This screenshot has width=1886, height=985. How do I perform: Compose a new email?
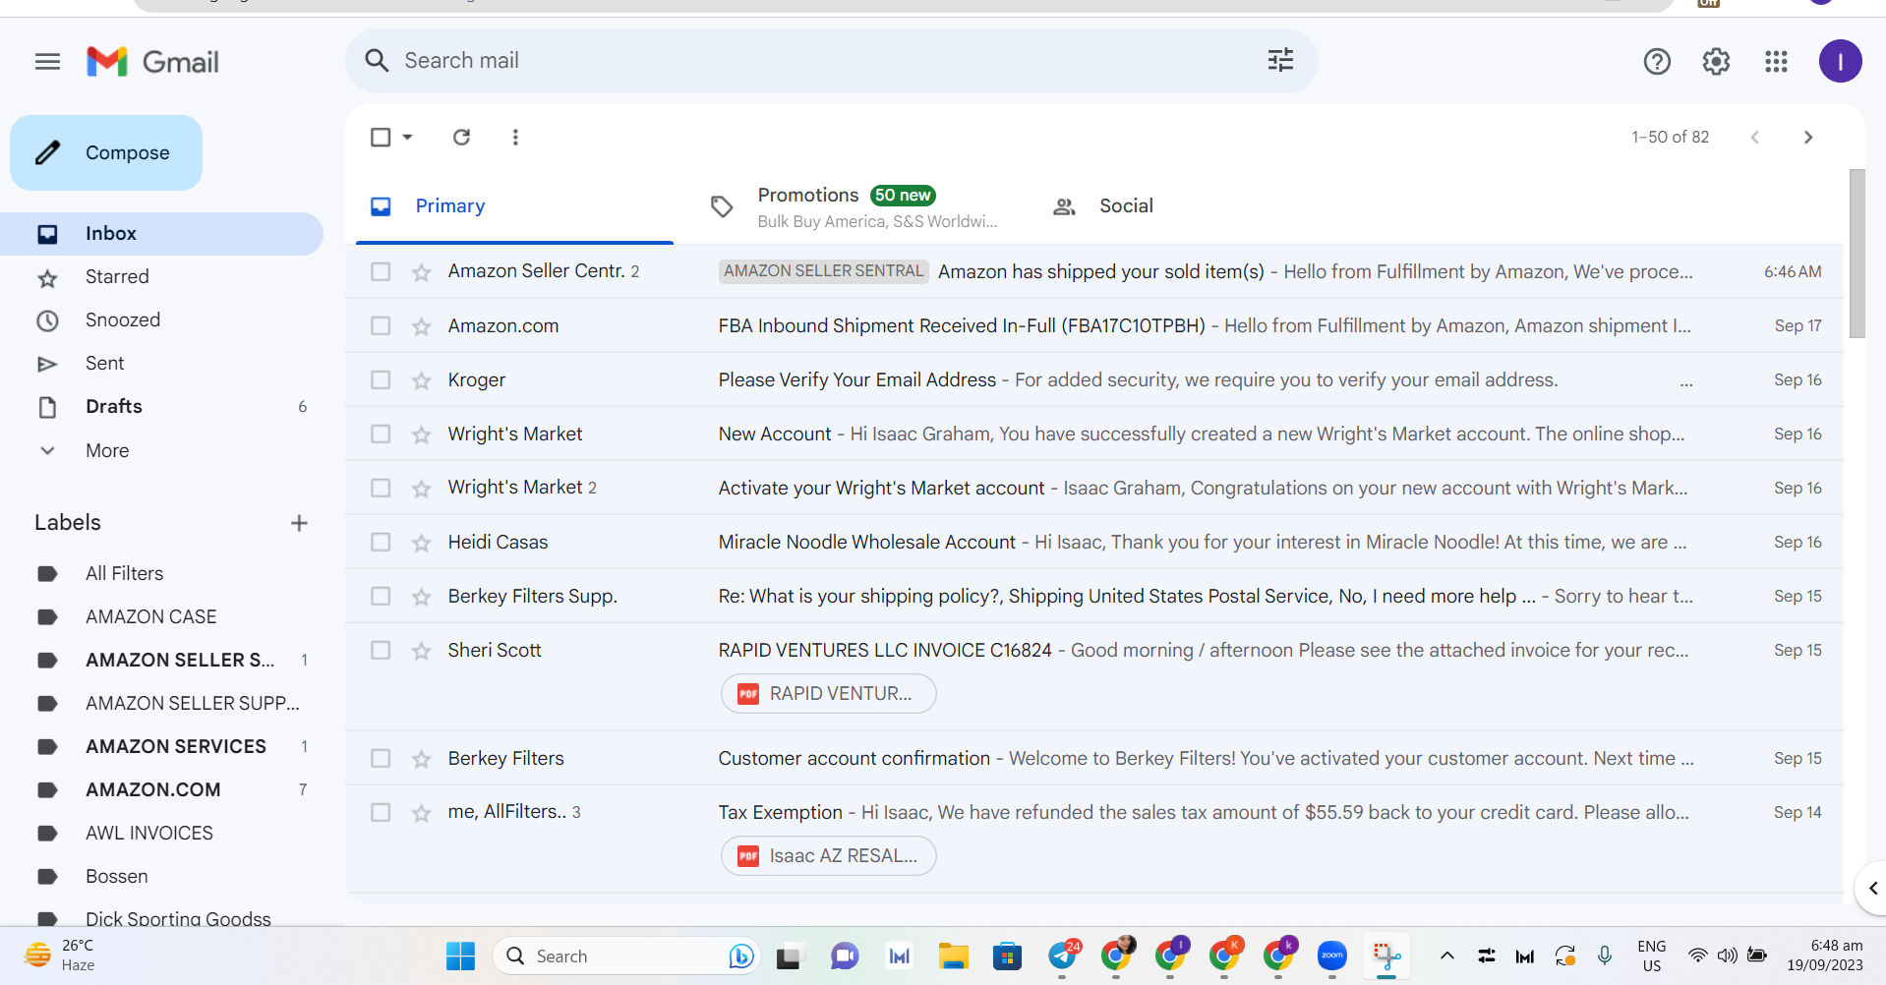(x=106, y=152)
